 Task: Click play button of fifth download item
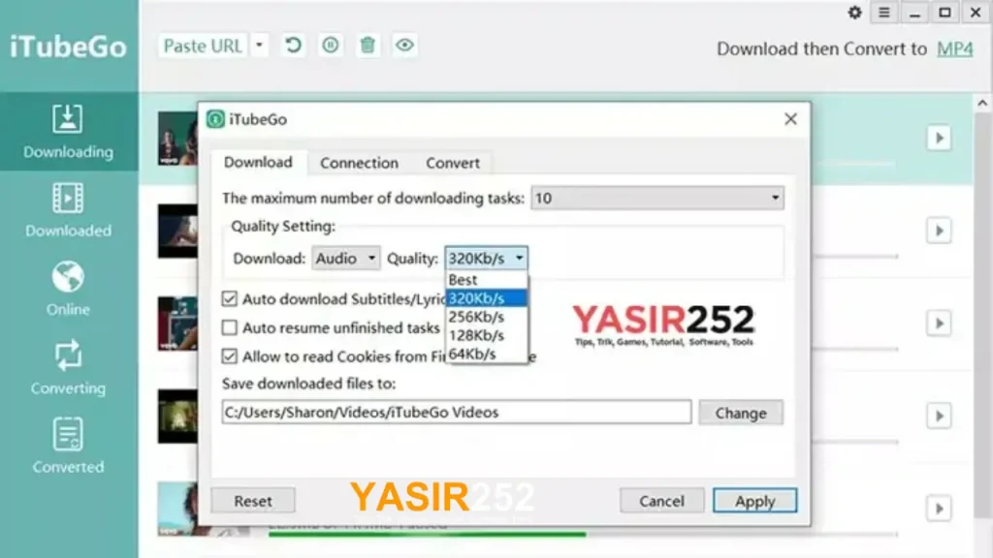click(939, 509)
